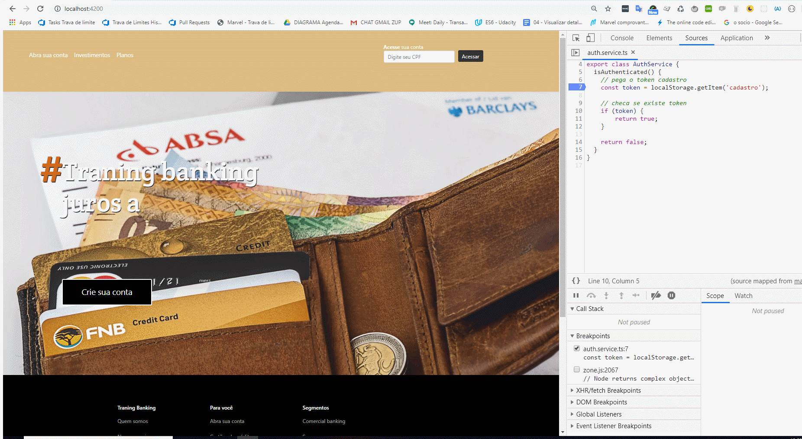Switch to the Elements tab
The height and width of the screenshot is (439, 802).
coord(659,38)
